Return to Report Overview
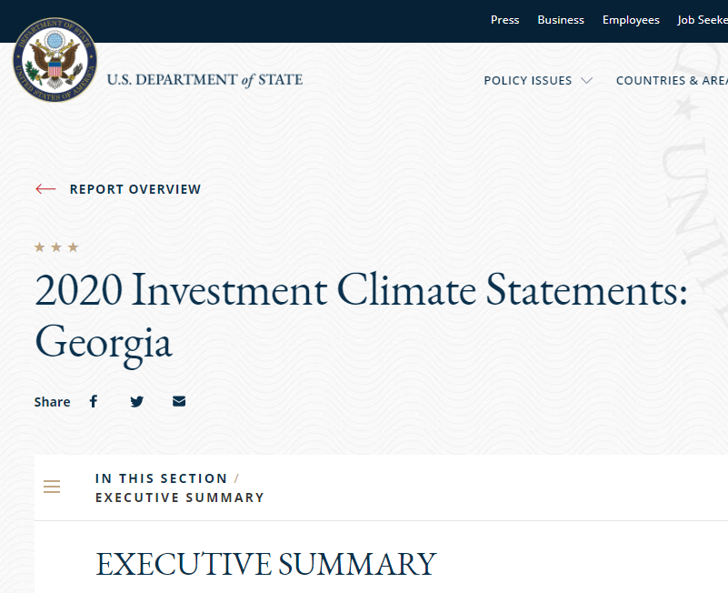The height and width of the screenshot is (593, 728). pos(135,189)
